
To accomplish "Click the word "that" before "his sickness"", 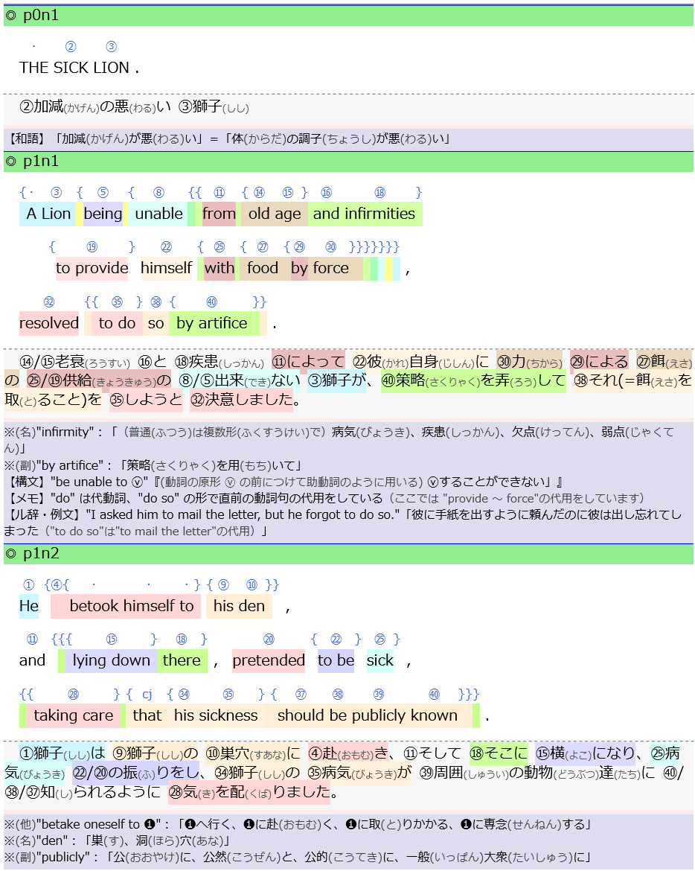I will coord(147,715).
